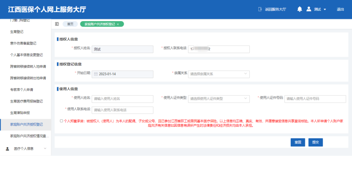This screenshot has height=169, width=352.
Task: Open the 亲属关系 dropdown
Action: pyautogui.click(x=219, y=74)
